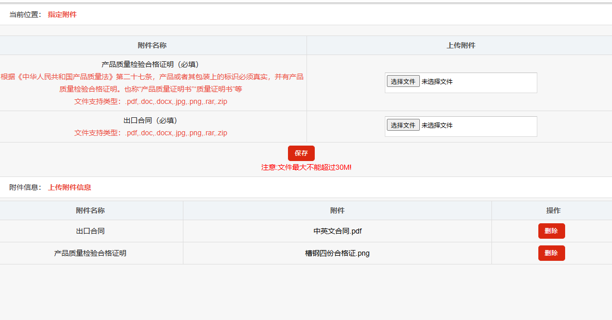Click the 操作 column header
Screen dimensions: 612x320
(x=553, y=210)
